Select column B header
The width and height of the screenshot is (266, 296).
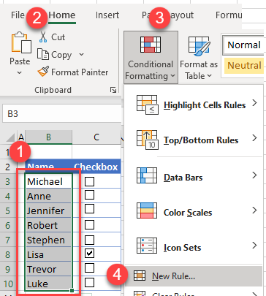(x=48, y=137)
